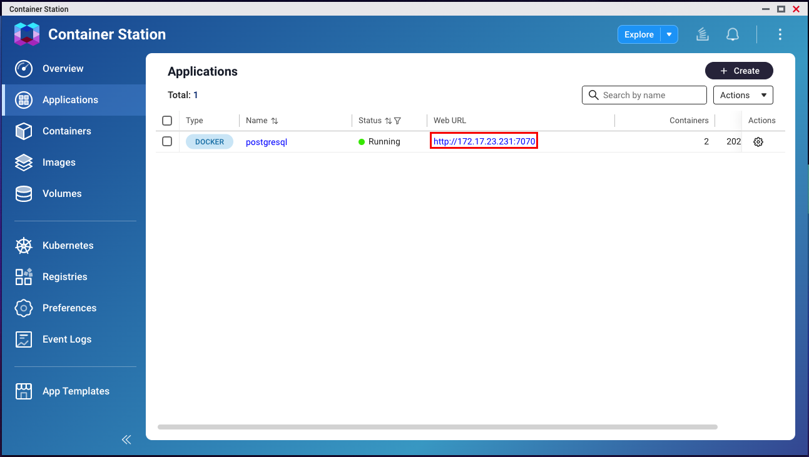The image size is (809, 457).
Task: Open the Event Logs chart icon
Action: pos(24,339)
